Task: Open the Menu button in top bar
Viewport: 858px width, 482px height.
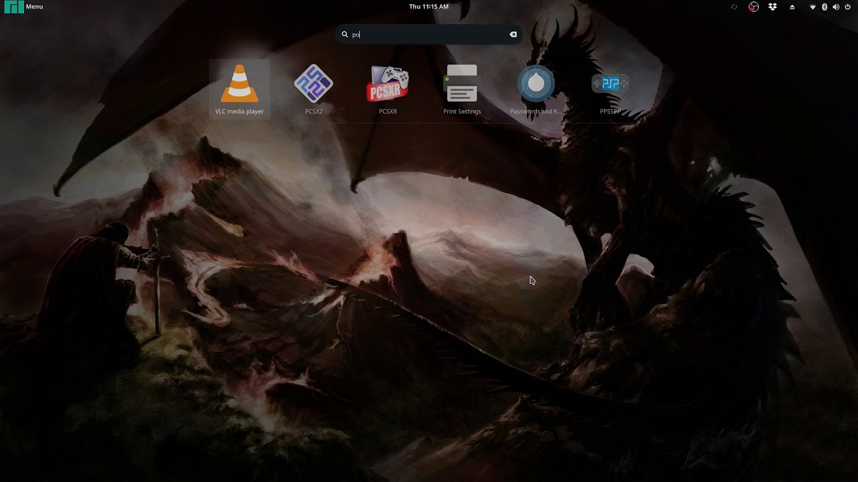Action: (x=23, y=7)
